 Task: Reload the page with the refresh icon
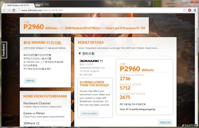click(14, 10)
